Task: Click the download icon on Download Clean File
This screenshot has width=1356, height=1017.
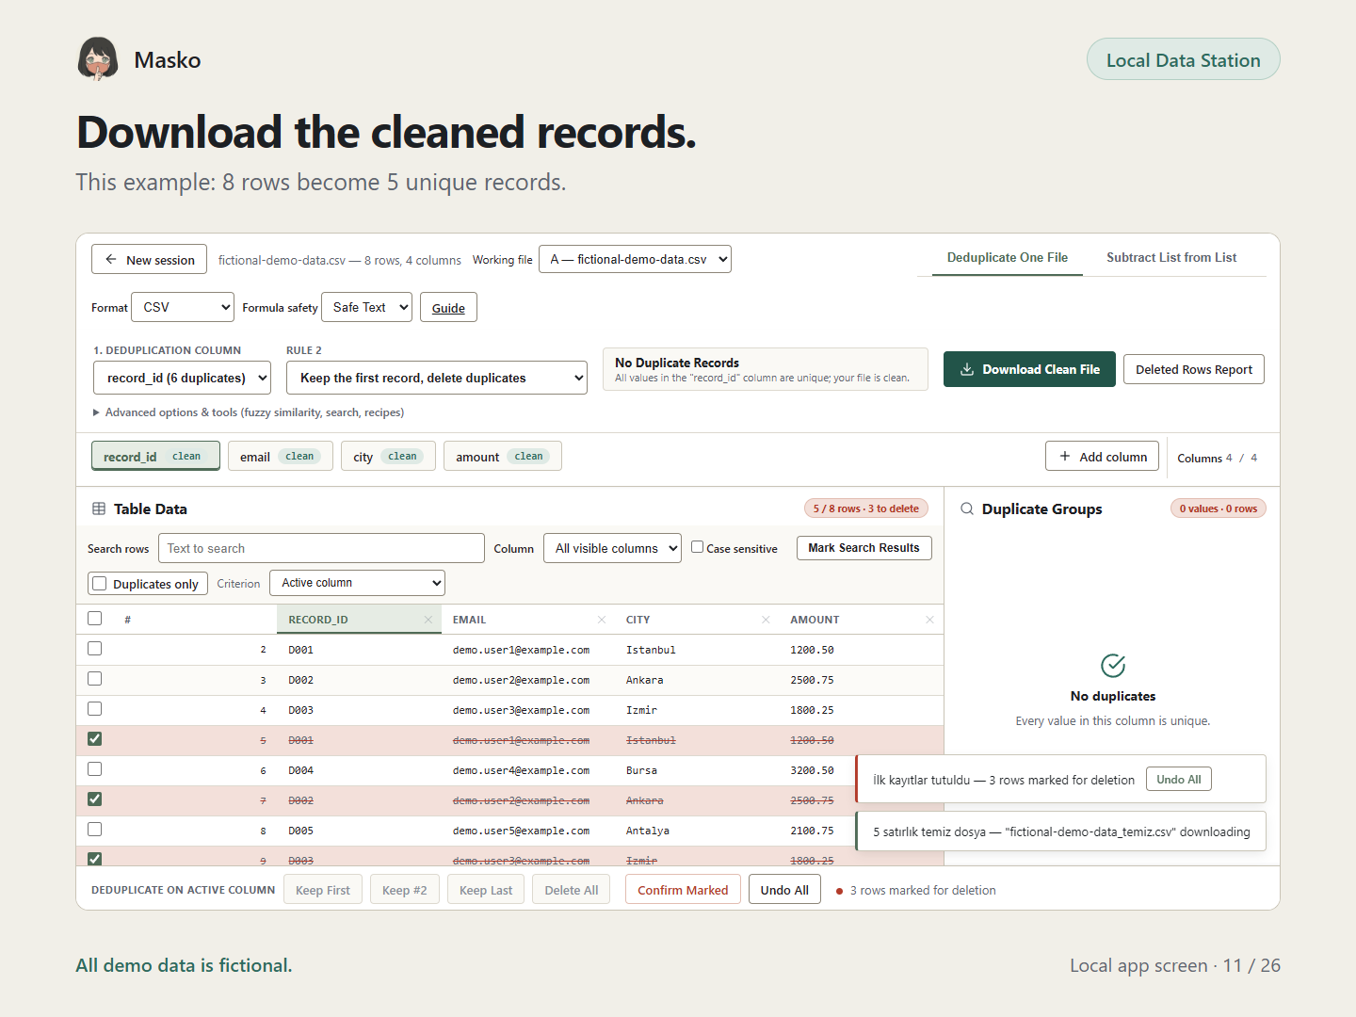Action: [x=966, y=369]
